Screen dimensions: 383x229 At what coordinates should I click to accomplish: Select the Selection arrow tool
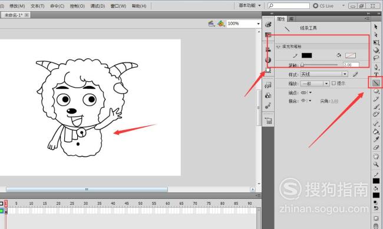point(376,27)
